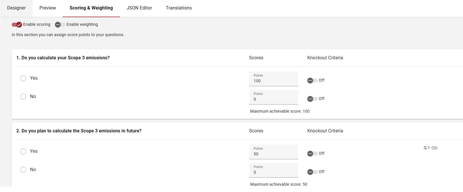Choose Yes for planning future Scope 3 emissions
463x192 pixels.
tap(23, 151)
